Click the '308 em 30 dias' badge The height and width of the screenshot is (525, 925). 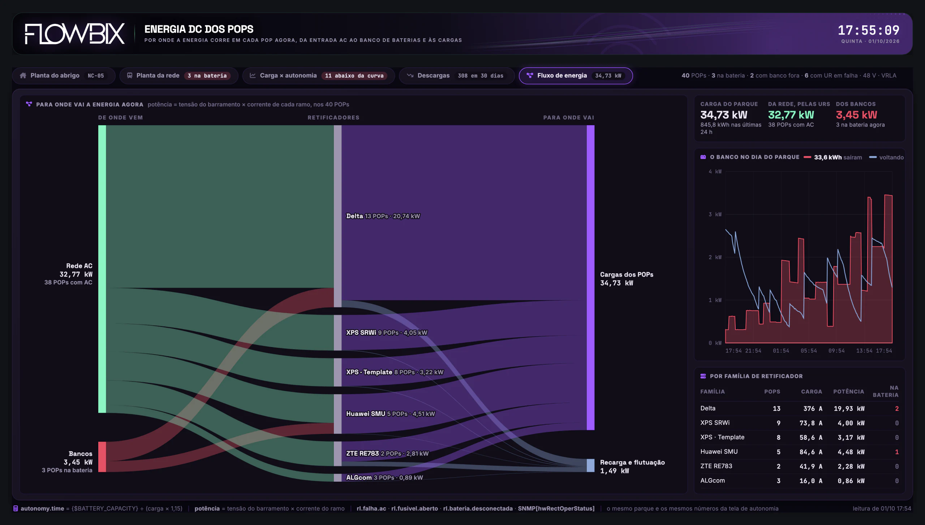tap(481, 76)
